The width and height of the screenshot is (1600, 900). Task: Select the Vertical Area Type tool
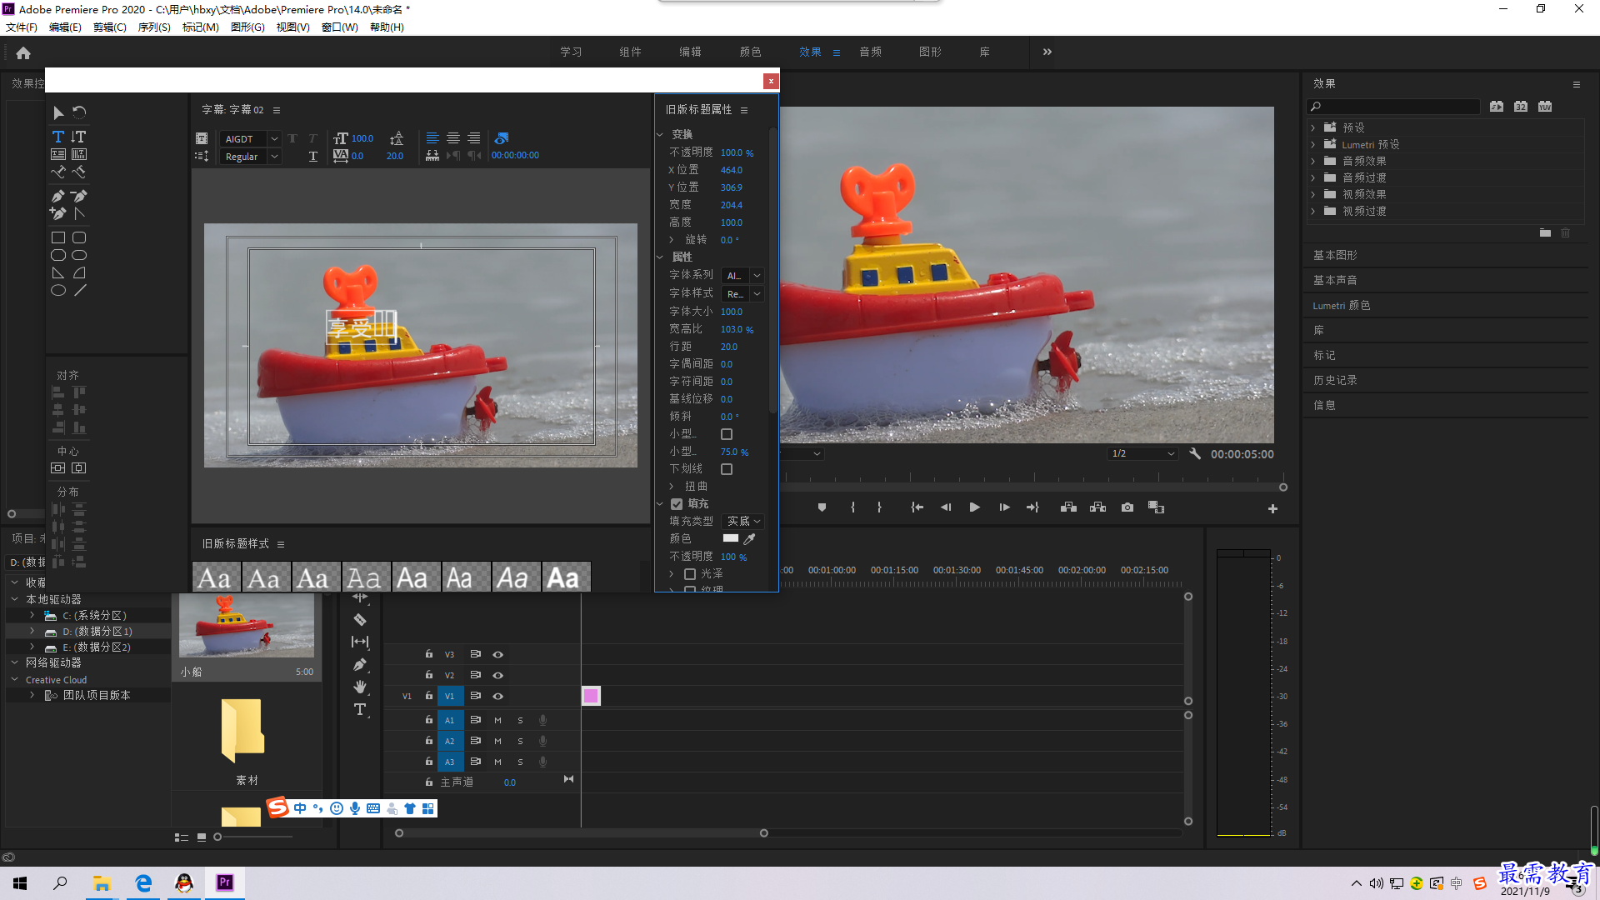pyautogui.click(x=79, y=154)
